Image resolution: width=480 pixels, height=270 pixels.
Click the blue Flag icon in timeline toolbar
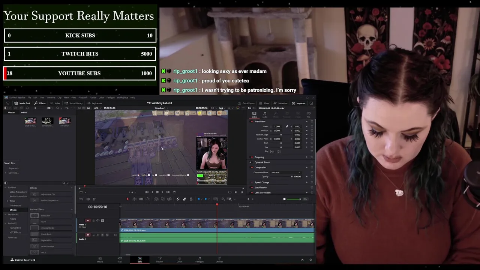pos(198,199)
